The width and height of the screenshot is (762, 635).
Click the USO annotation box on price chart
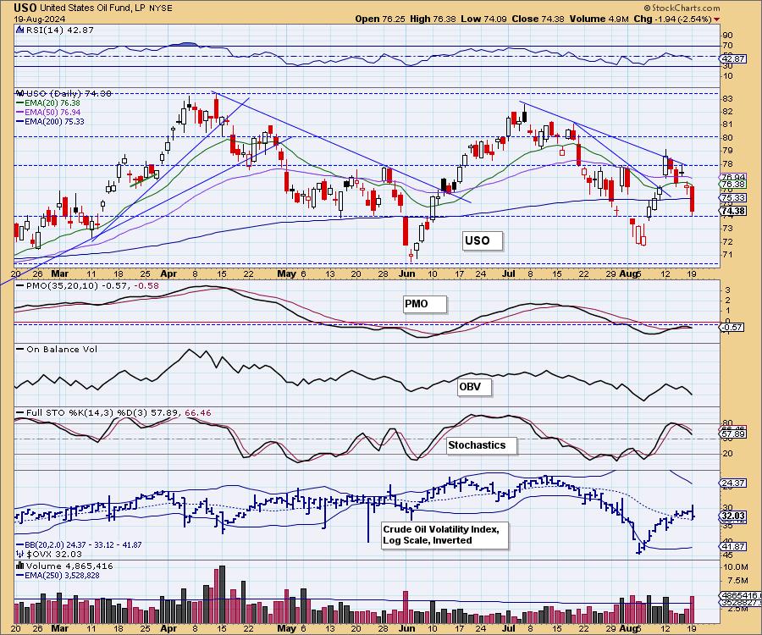(x=481, y=240)
